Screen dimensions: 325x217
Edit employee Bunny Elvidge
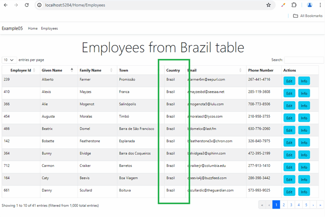[x=289, y=155]
